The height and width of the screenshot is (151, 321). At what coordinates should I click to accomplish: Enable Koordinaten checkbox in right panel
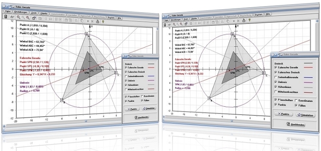point(296,101)
